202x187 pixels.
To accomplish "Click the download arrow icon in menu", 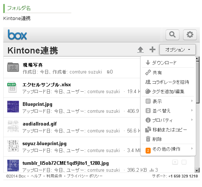I will (x=148, y=63).
